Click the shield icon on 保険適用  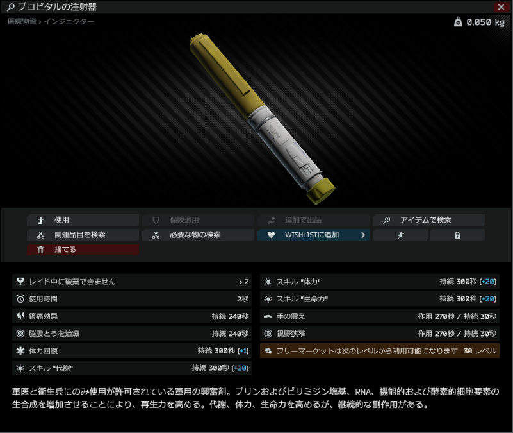point(156,220)
